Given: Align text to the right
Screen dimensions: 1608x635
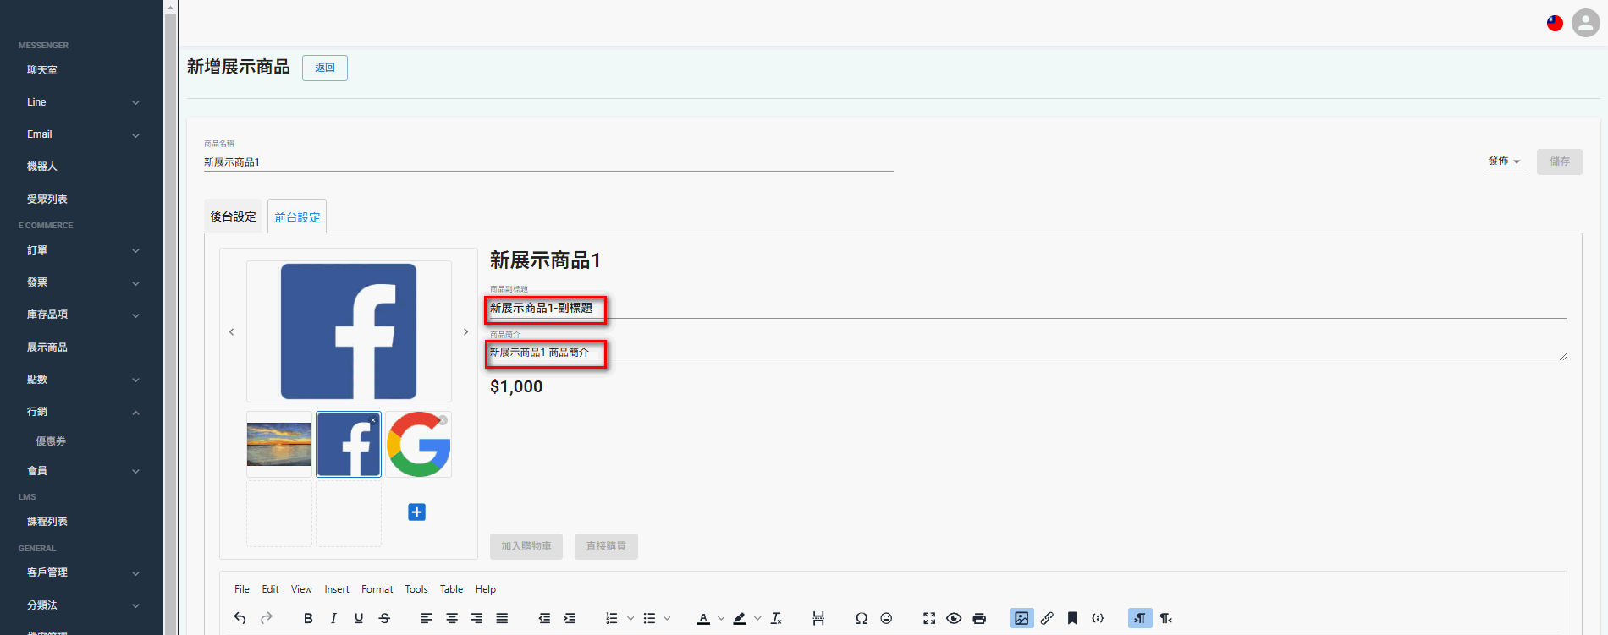Looking at the screenshot, I should (476, 618).
